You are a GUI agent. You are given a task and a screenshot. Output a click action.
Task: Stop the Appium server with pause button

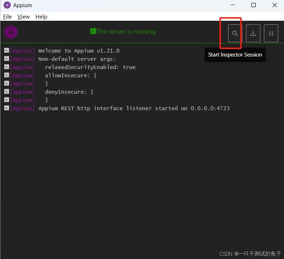pos(271,33)
